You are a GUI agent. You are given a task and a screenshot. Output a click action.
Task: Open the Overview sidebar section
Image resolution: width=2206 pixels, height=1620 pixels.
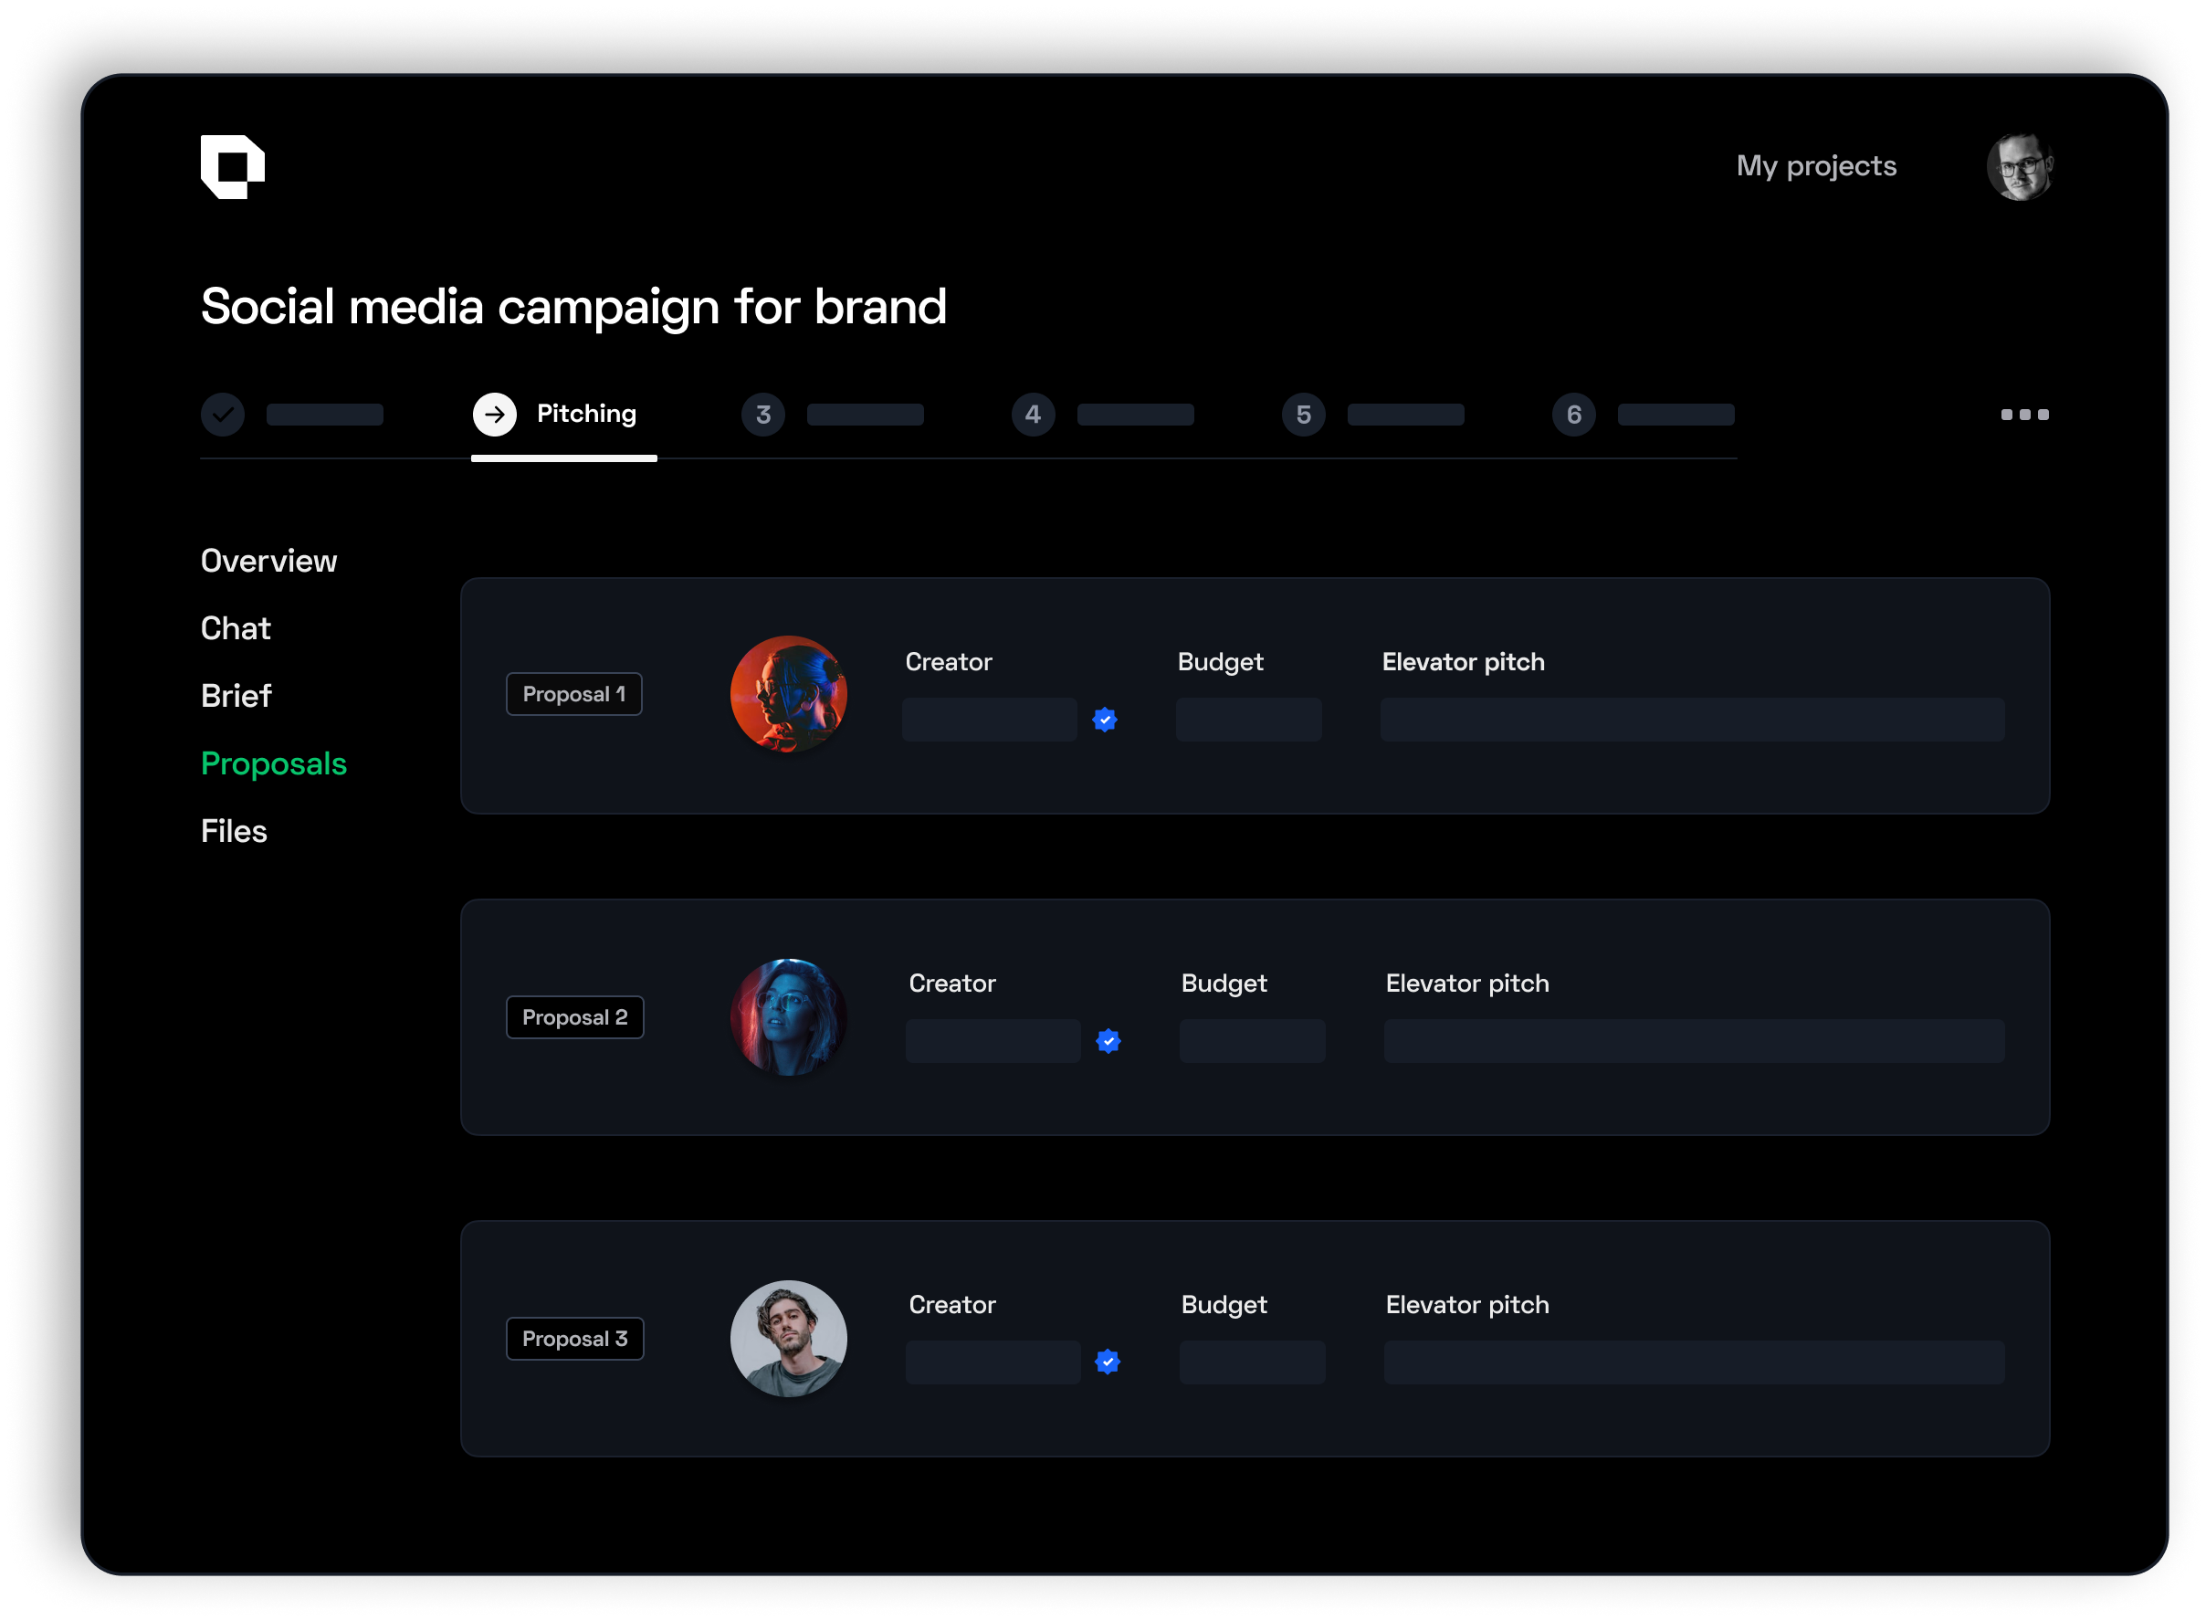268,561
